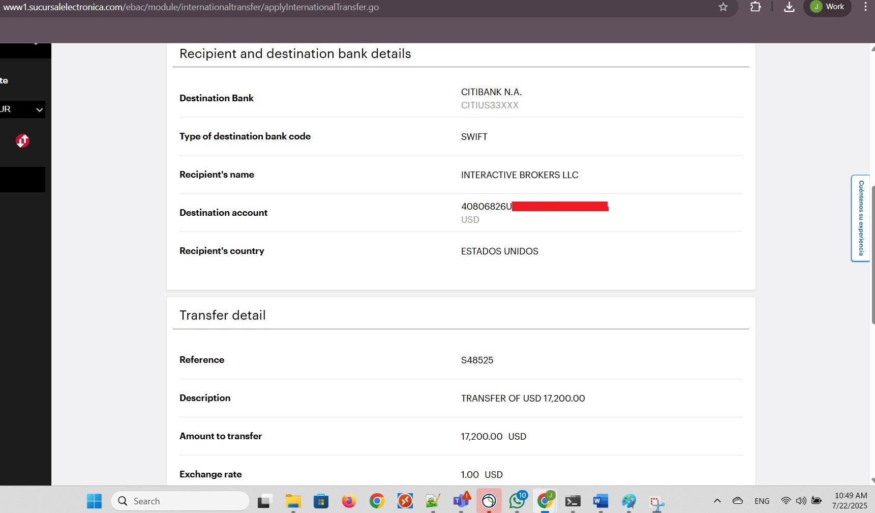
Task: Open the Wi-Fi network tray icon
Action: pos(786,501)
